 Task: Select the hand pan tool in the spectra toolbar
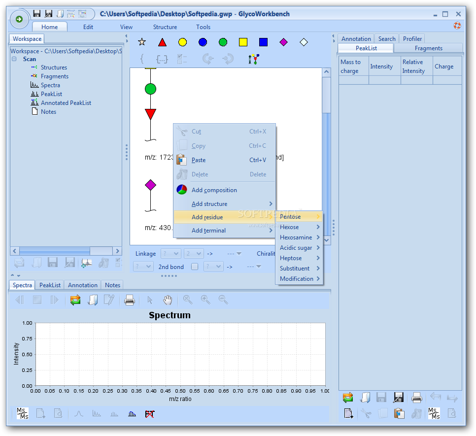click(x=168, y=300)
